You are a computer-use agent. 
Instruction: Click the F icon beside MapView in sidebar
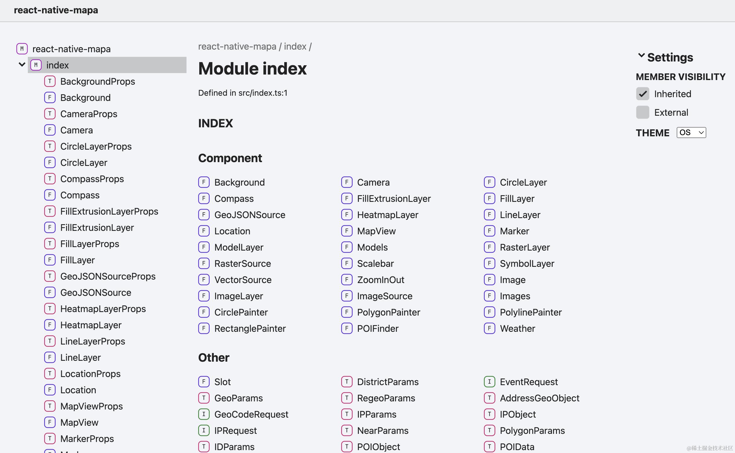[x=50, y=422]
